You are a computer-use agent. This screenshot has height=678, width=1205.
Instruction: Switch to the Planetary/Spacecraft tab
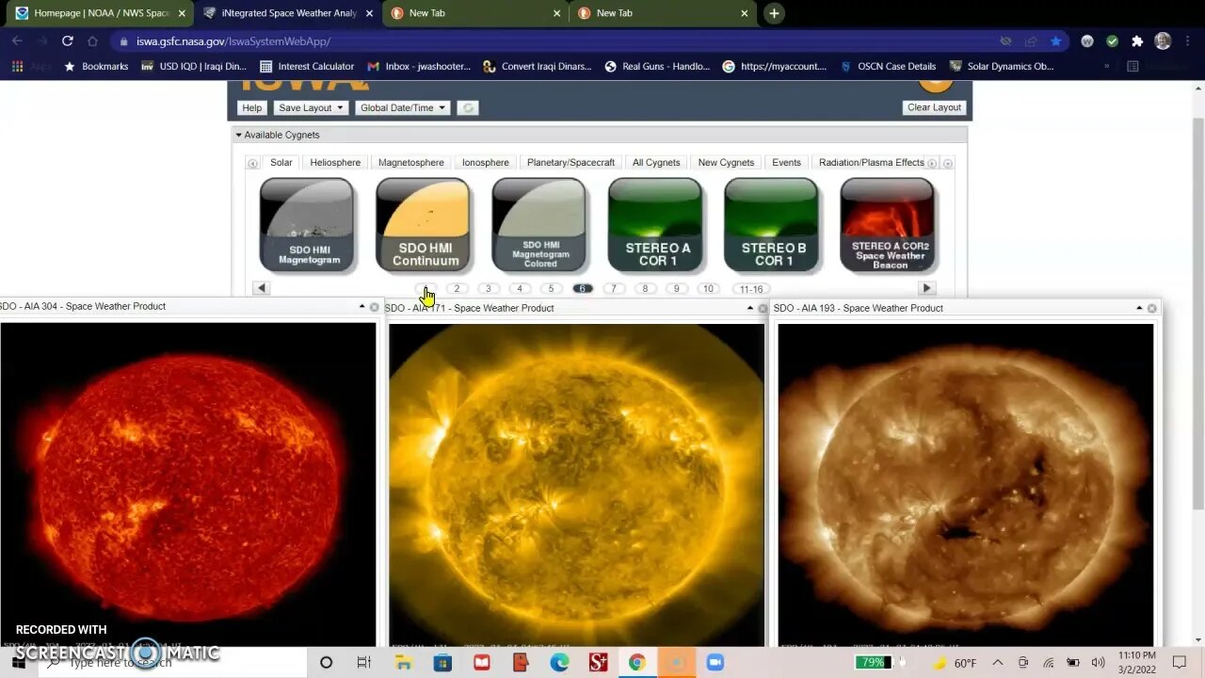coord(570,162)
